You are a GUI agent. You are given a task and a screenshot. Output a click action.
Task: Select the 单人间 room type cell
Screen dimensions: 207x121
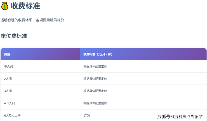coord(8,67)
